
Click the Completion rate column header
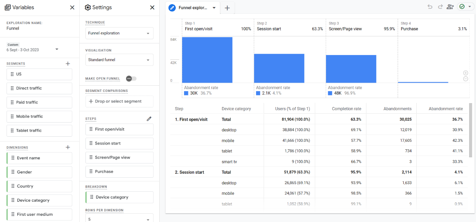pos(346,109)
